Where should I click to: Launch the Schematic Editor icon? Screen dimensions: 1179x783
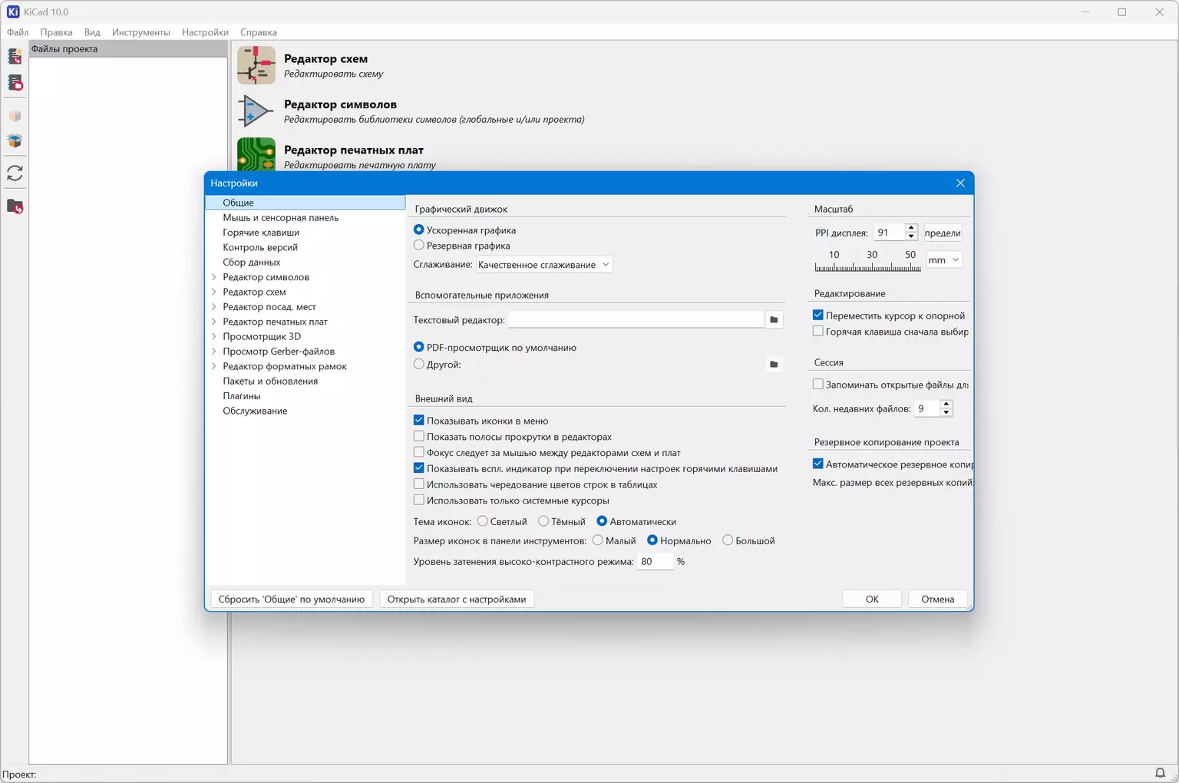coord(256,65)
